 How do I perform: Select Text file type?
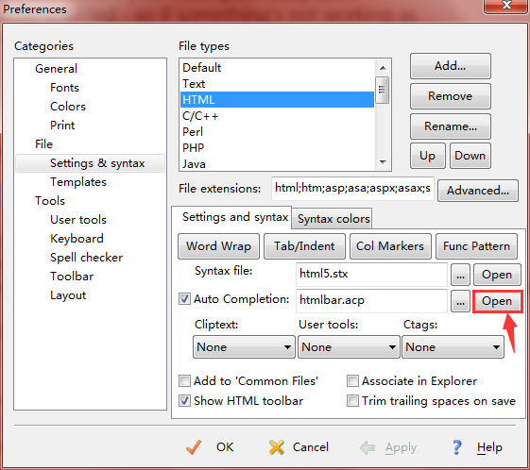pyautogui.click(x=277, y=84)
